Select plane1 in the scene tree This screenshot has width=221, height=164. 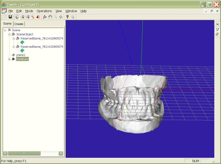(x=21, y=55)
